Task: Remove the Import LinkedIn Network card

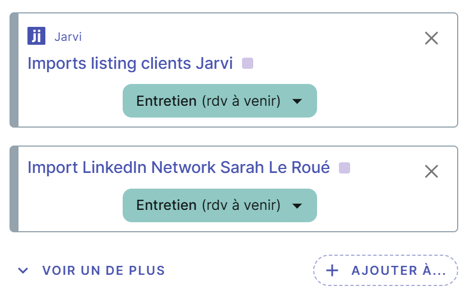Action: pyautogui.click(x=431, y=171)
